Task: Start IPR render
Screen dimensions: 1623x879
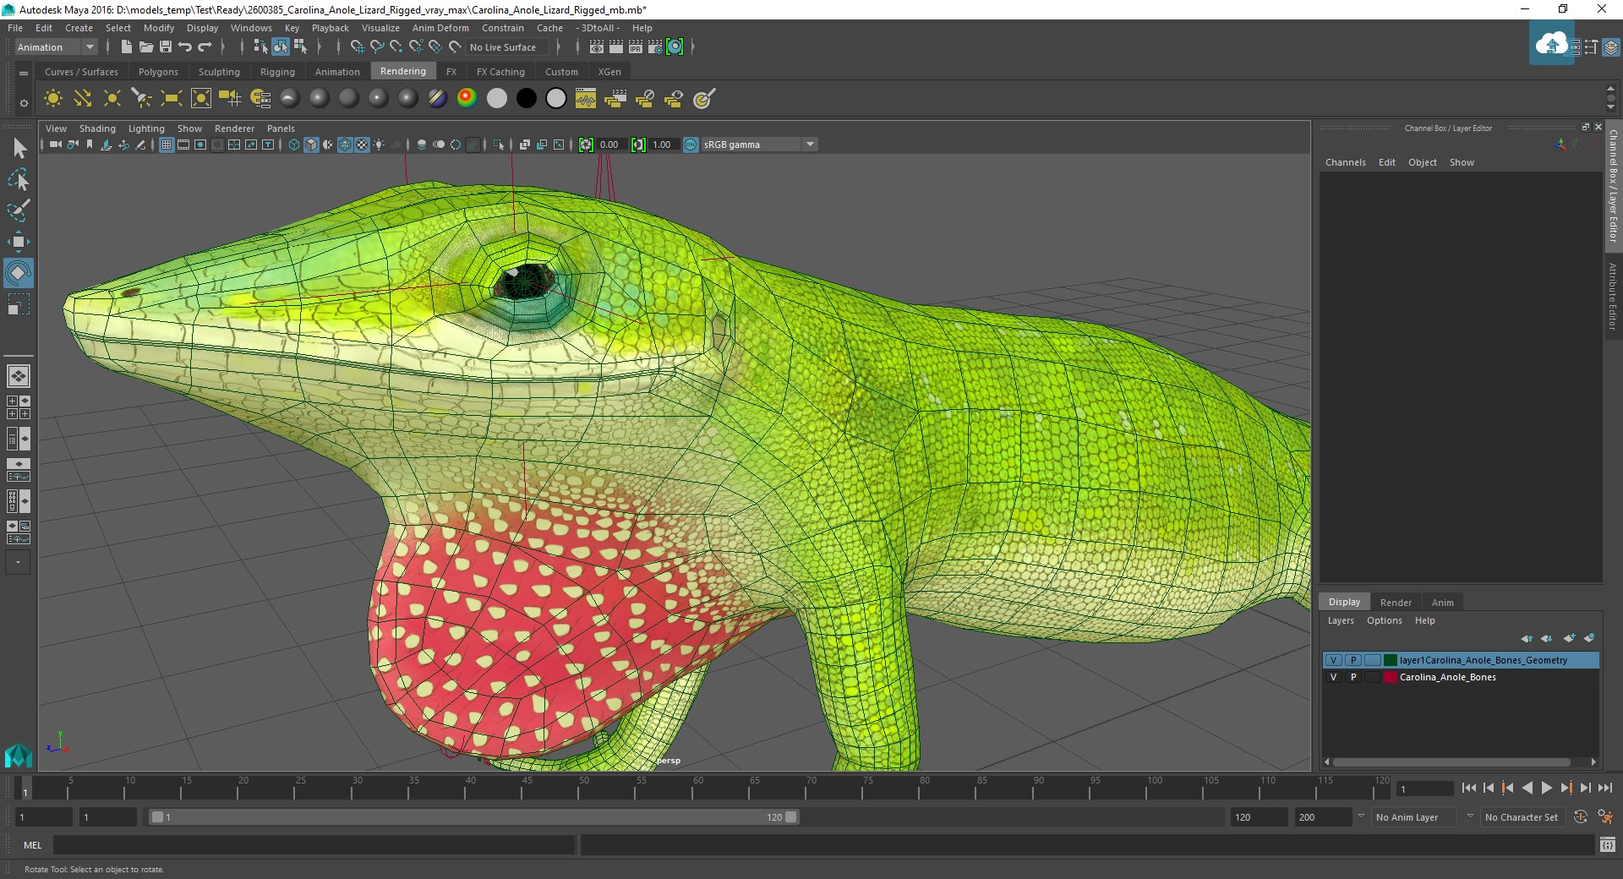Action: pyautogui.click(x=636, y=47)
